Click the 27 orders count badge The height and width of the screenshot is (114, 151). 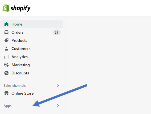coord(56,32)
